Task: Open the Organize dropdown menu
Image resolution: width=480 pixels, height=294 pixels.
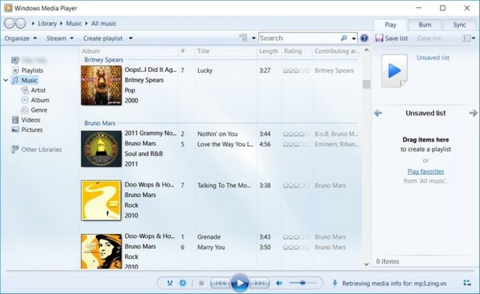Action: tap(20, 38)
